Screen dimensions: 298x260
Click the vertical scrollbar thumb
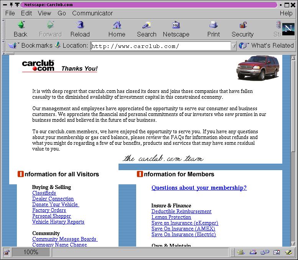coord(293,107)
